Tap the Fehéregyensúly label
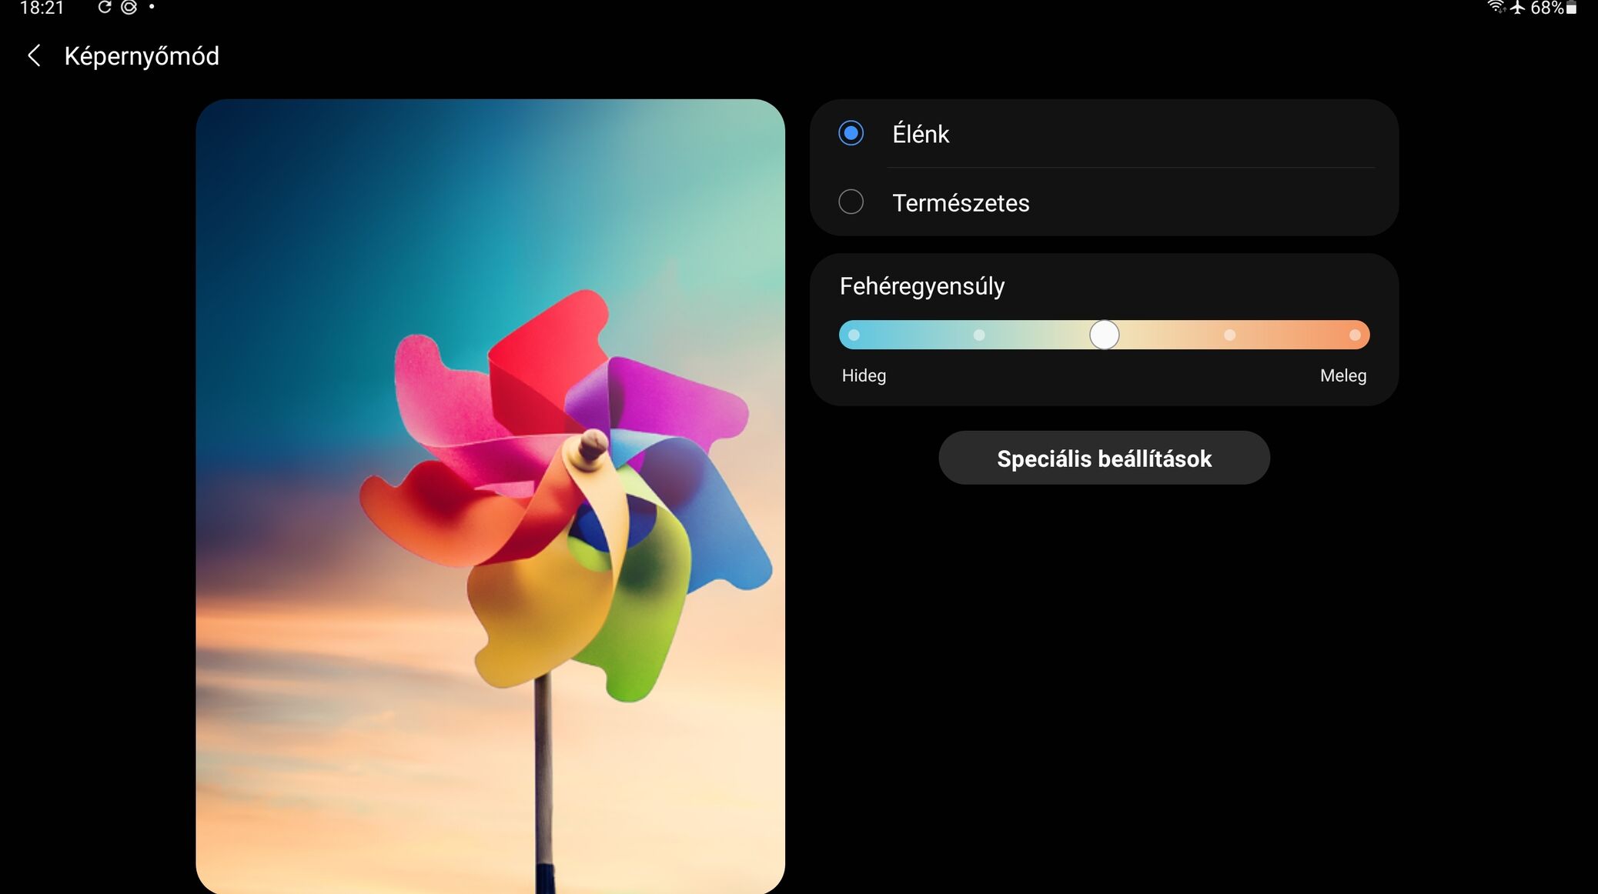The height and width of the screenshot is (894, 1598). tap(922, 286)
